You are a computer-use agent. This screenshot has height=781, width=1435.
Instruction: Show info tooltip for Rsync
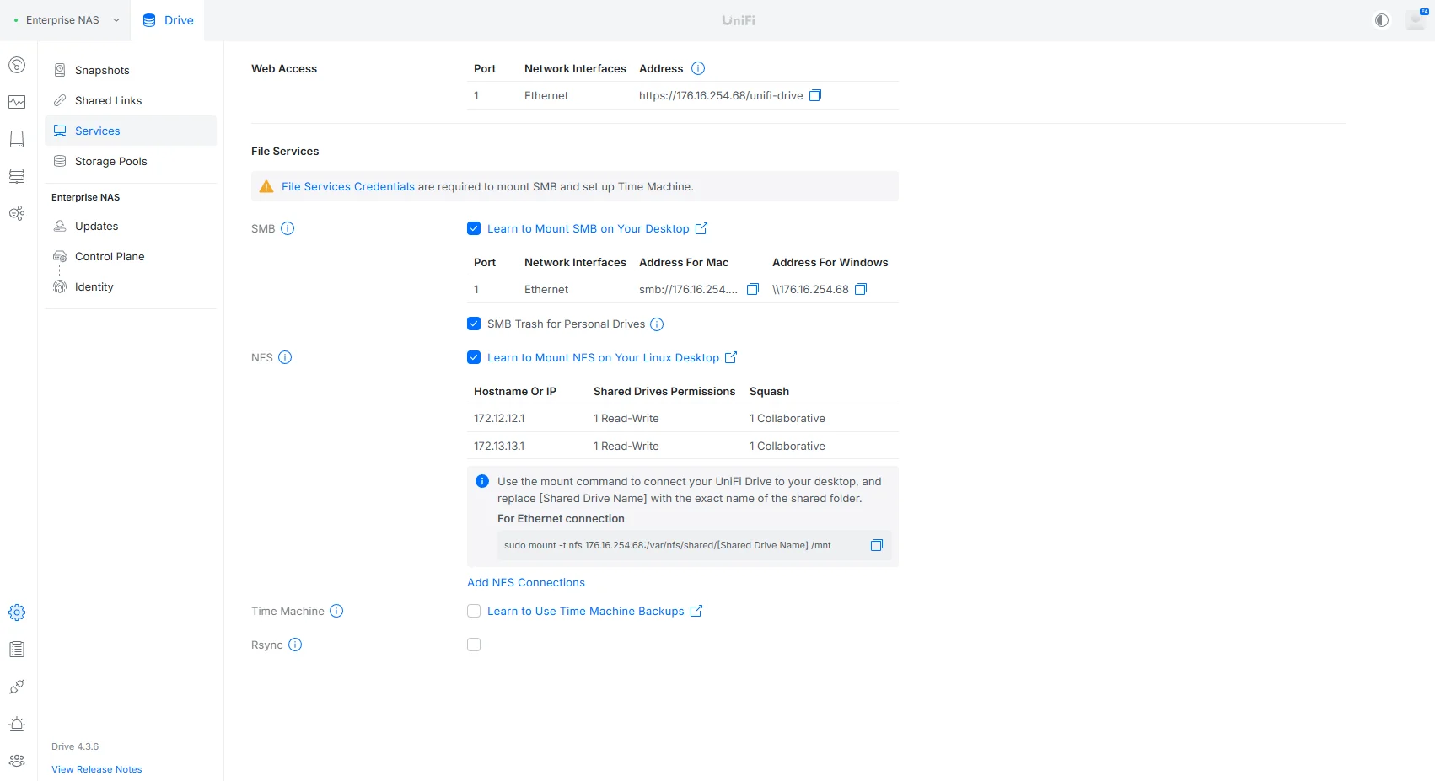tap(295, 645)
